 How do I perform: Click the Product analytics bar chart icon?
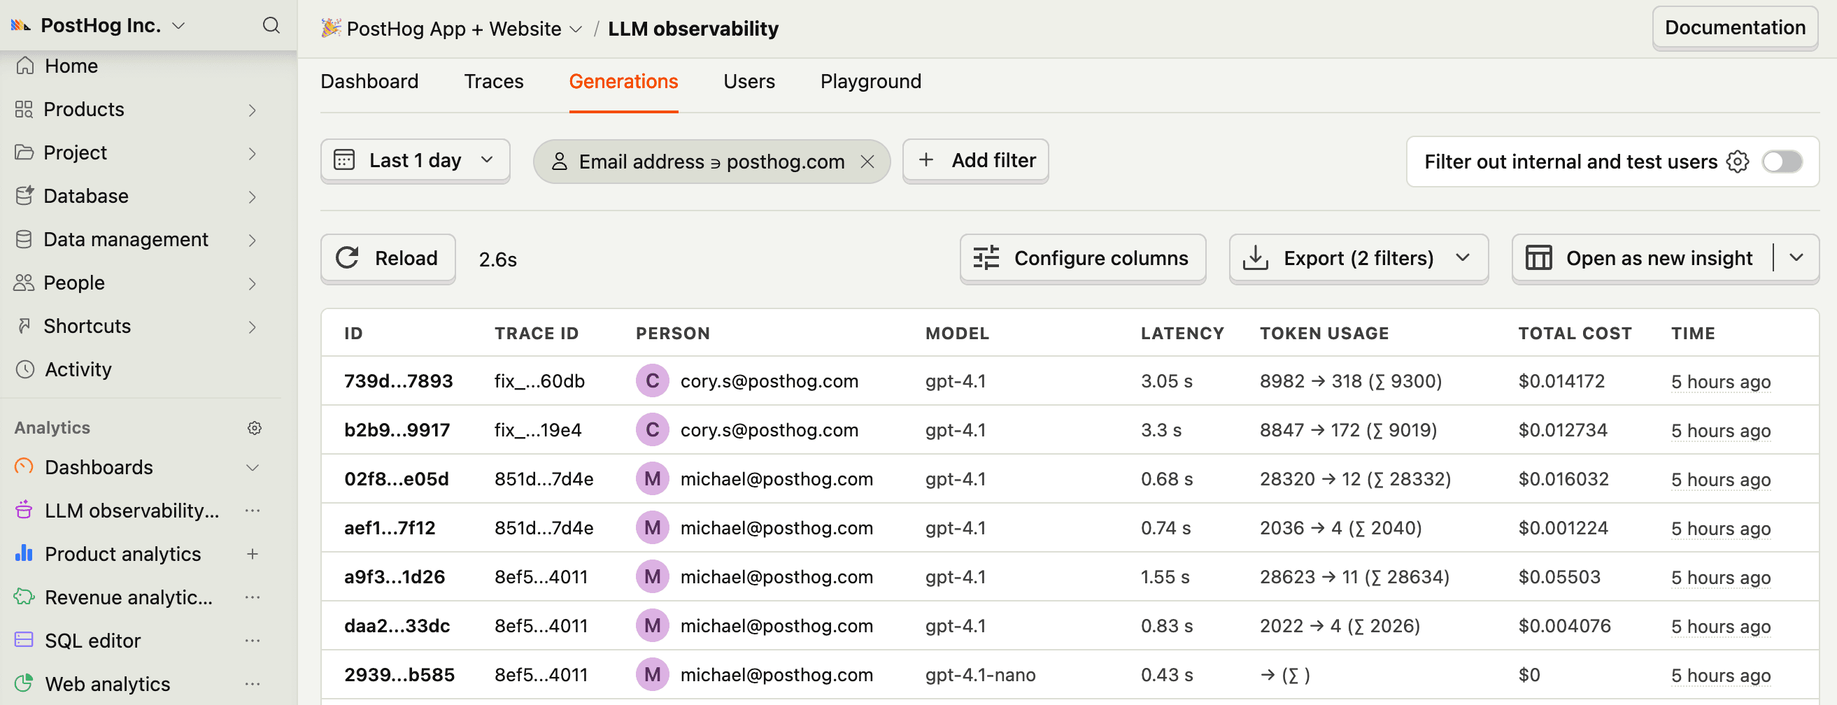click(x=24, y=553)
